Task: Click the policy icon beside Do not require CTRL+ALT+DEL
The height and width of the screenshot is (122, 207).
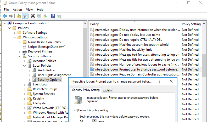Action: 92,40
